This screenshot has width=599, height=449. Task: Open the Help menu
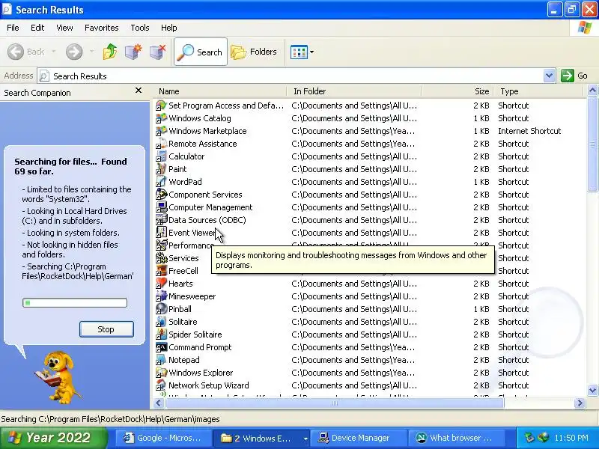(169, 28)
